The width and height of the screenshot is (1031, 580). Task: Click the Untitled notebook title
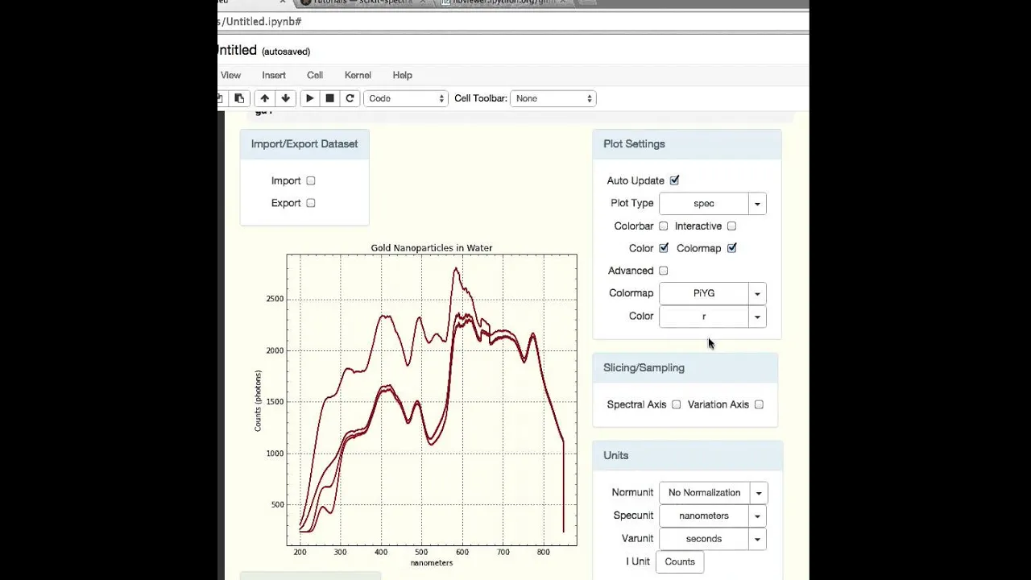click(x=238, y=50)
